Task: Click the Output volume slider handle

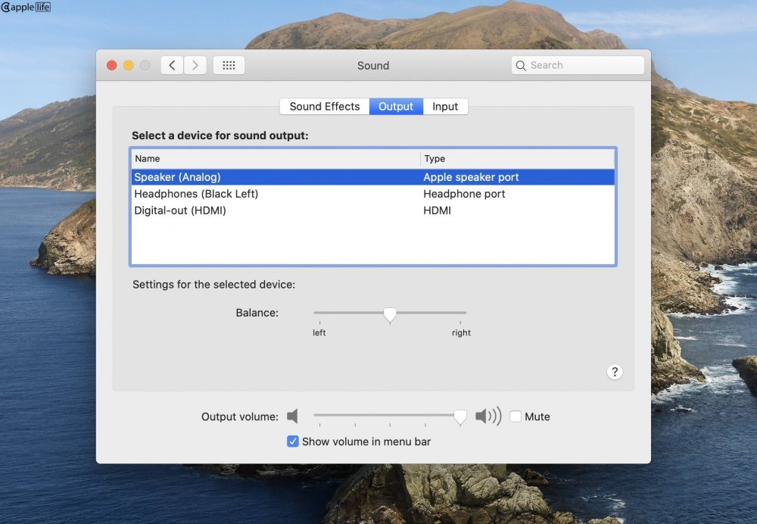Action: 460,417
